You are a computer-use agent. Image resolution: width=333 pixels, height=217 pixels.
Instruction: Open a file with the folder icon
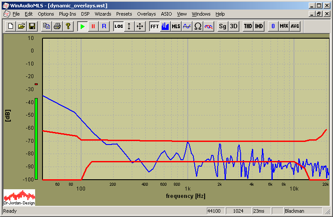click(21, 26)
